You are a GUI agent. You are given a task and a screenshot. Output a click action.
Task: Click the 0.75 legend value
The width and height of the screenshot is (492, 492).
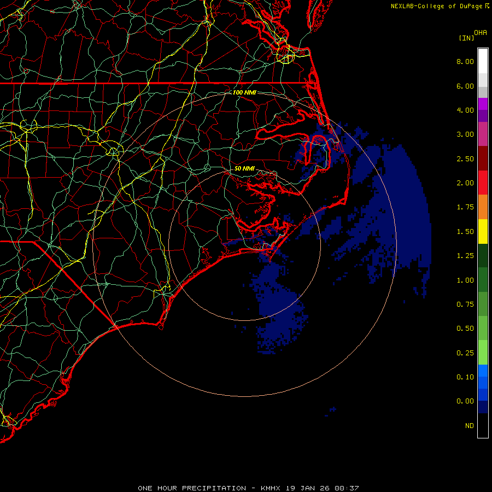[465, 304]
